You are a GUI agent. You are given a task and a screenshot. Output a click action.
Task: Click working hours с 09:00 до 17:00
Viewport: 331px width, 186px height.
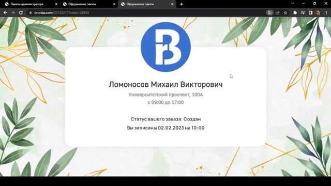point(165,102)
